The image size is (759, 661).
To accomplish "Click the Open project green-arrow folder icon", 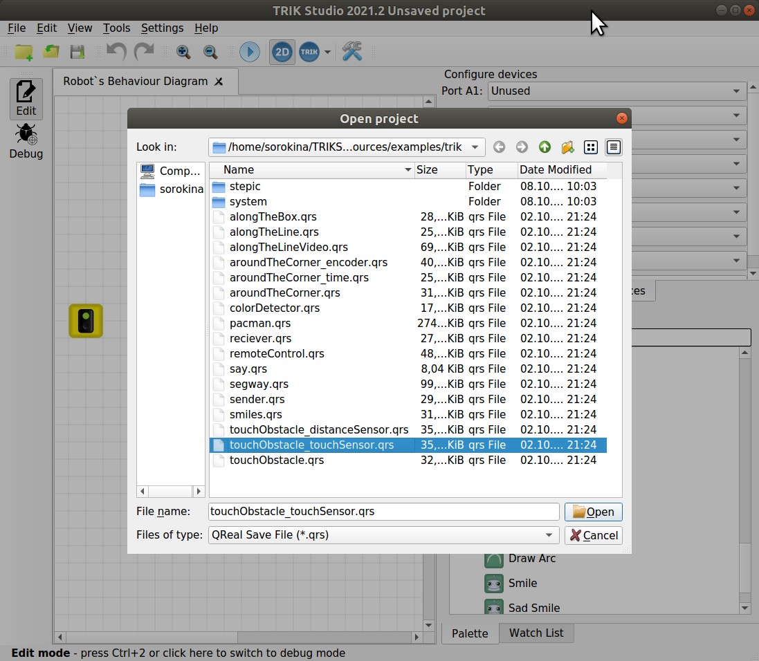I will pos(51,51).
